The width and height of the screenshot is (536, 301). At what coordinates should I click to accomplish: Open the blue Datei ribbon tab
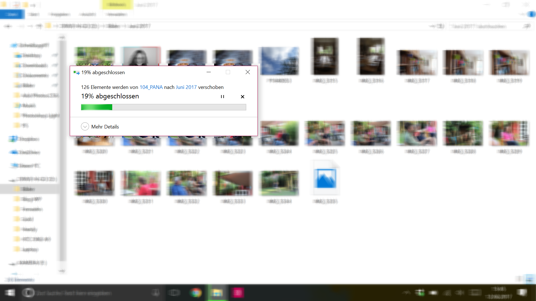coord(12,14)
